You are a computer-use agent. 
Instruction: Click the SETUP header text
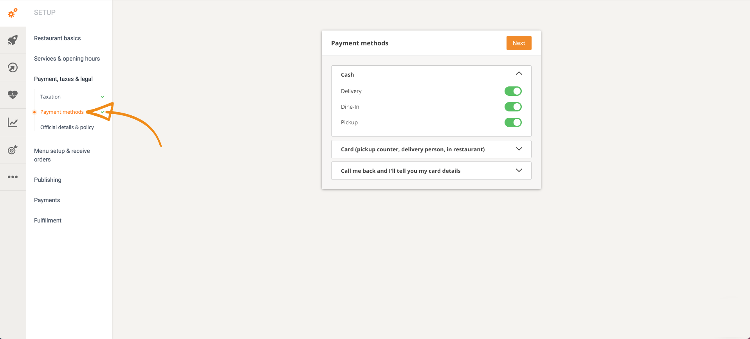(x=45, y=13)
